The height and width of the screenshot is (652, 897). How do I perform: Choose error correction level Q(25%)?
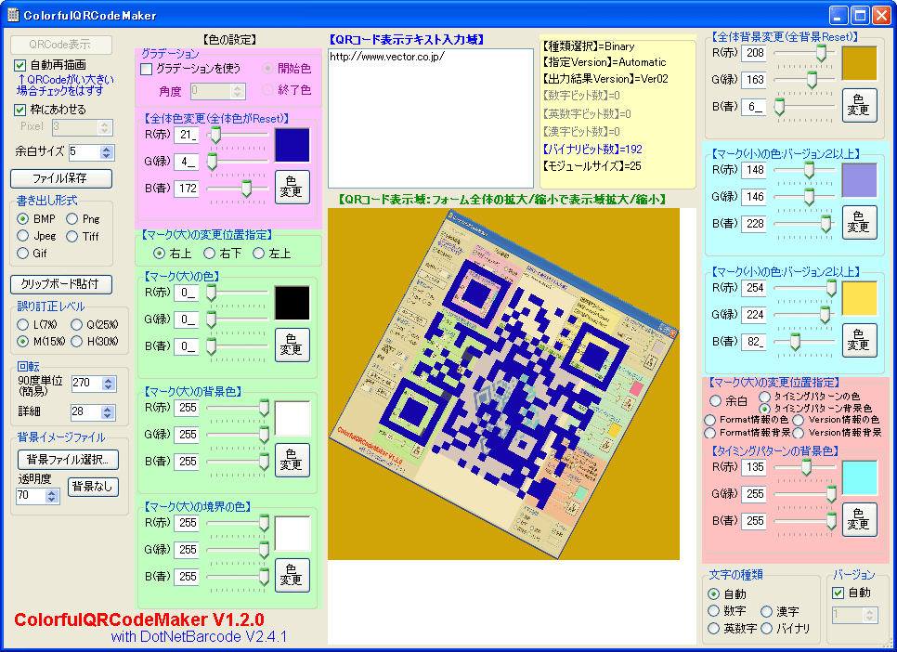click(x=77, y=324)
